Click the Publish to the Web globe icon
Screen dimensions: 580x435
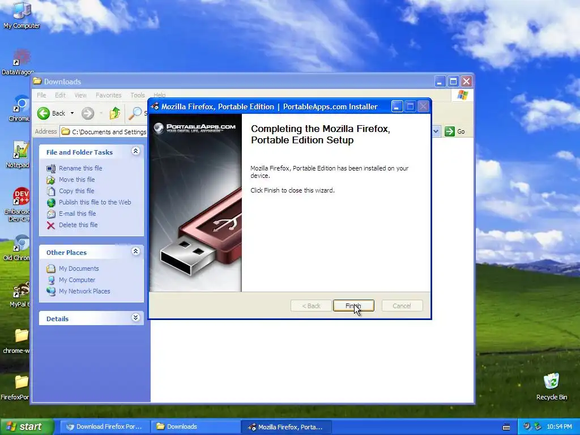pos(50,203)
